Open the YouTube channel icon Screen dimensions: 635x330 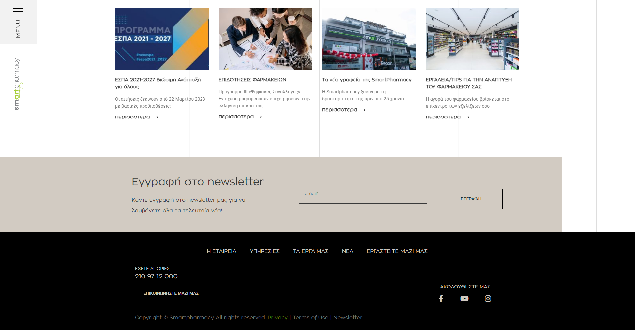click(x=464, y=299)
